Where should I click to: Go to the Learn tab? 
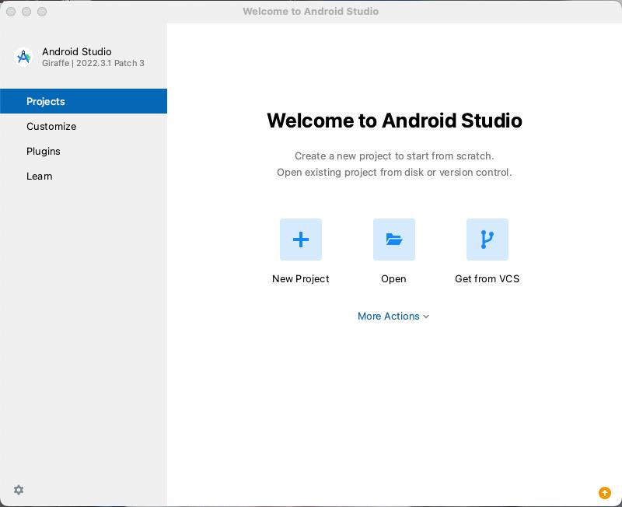83,177
